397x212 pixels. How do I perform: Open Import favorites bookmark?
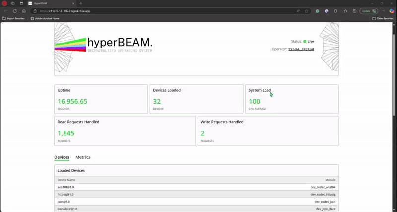[13, 18]
